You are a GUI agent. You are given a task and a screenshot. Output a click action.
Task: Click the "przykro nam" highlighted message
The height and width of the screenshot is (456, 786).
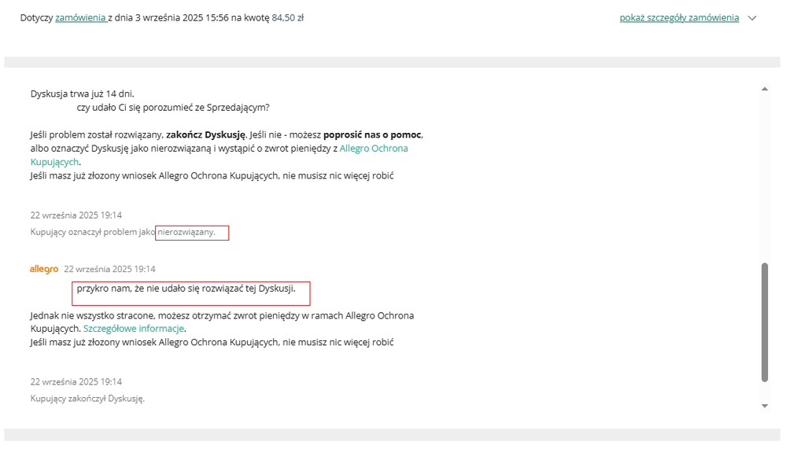pyautogui.click(x=186, y=289)
